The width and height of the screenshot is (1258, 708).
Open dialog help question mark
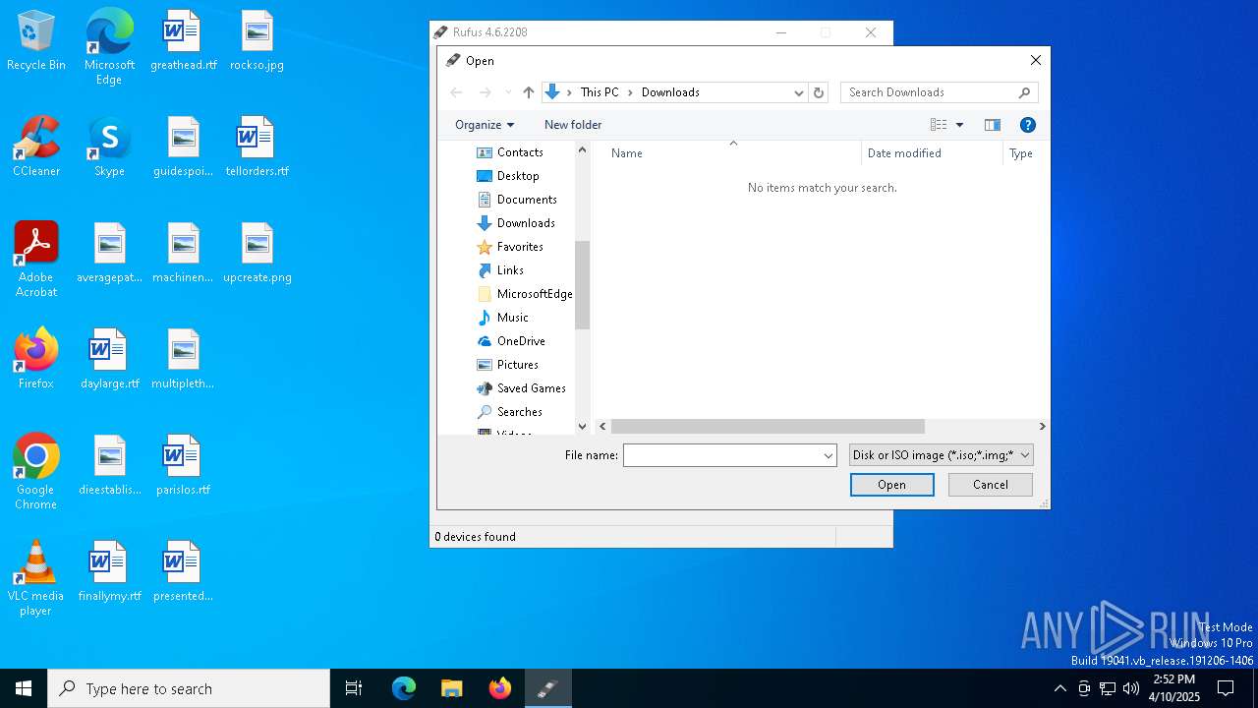pyautogui.click(x=1028, y=125)
